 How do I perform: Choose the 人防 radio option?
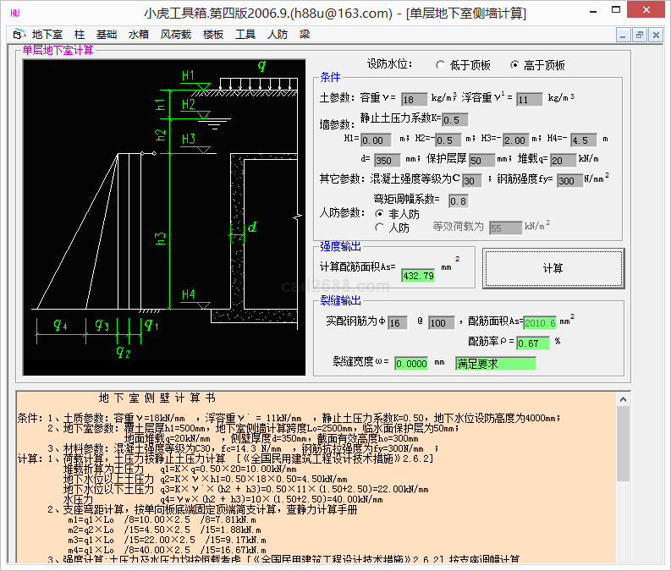(x=380, y=228)
